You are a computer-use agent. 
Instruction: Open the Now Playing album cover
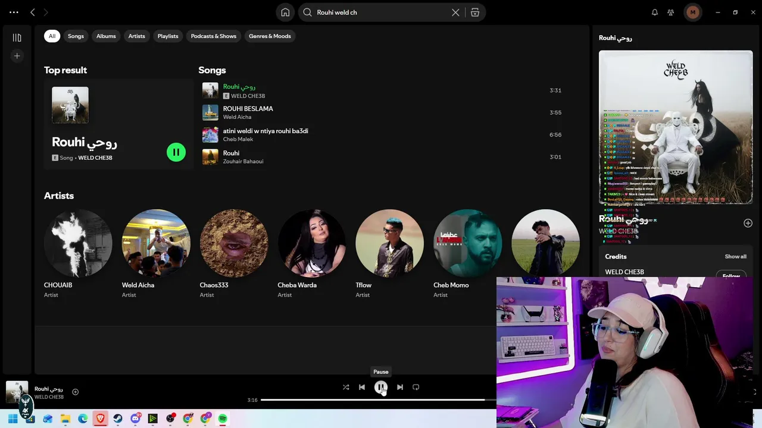676,127
